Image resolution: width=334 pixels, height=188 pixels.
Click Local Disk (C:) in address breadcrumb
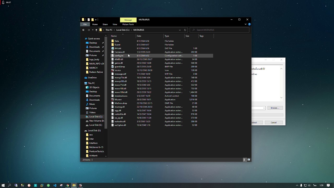(123, 30)
